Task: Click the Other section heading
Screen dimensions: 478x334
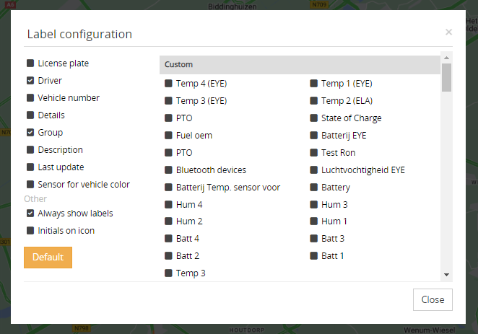Action: 35,199
